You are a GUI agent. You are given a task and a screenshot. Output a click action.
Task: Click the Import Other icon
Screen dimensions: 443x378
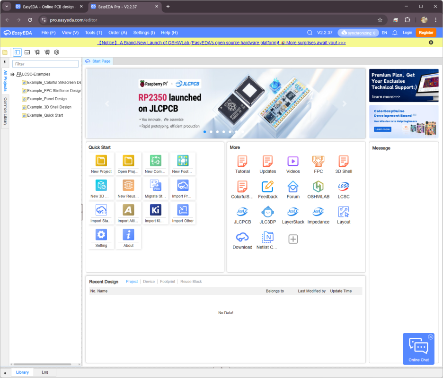point(183,210)
